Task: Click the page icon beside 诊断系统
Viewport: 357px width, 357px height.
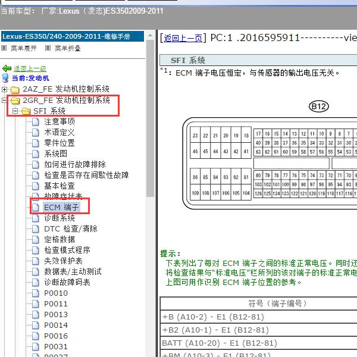Action: pyautogui.click(x=35, y=218)
